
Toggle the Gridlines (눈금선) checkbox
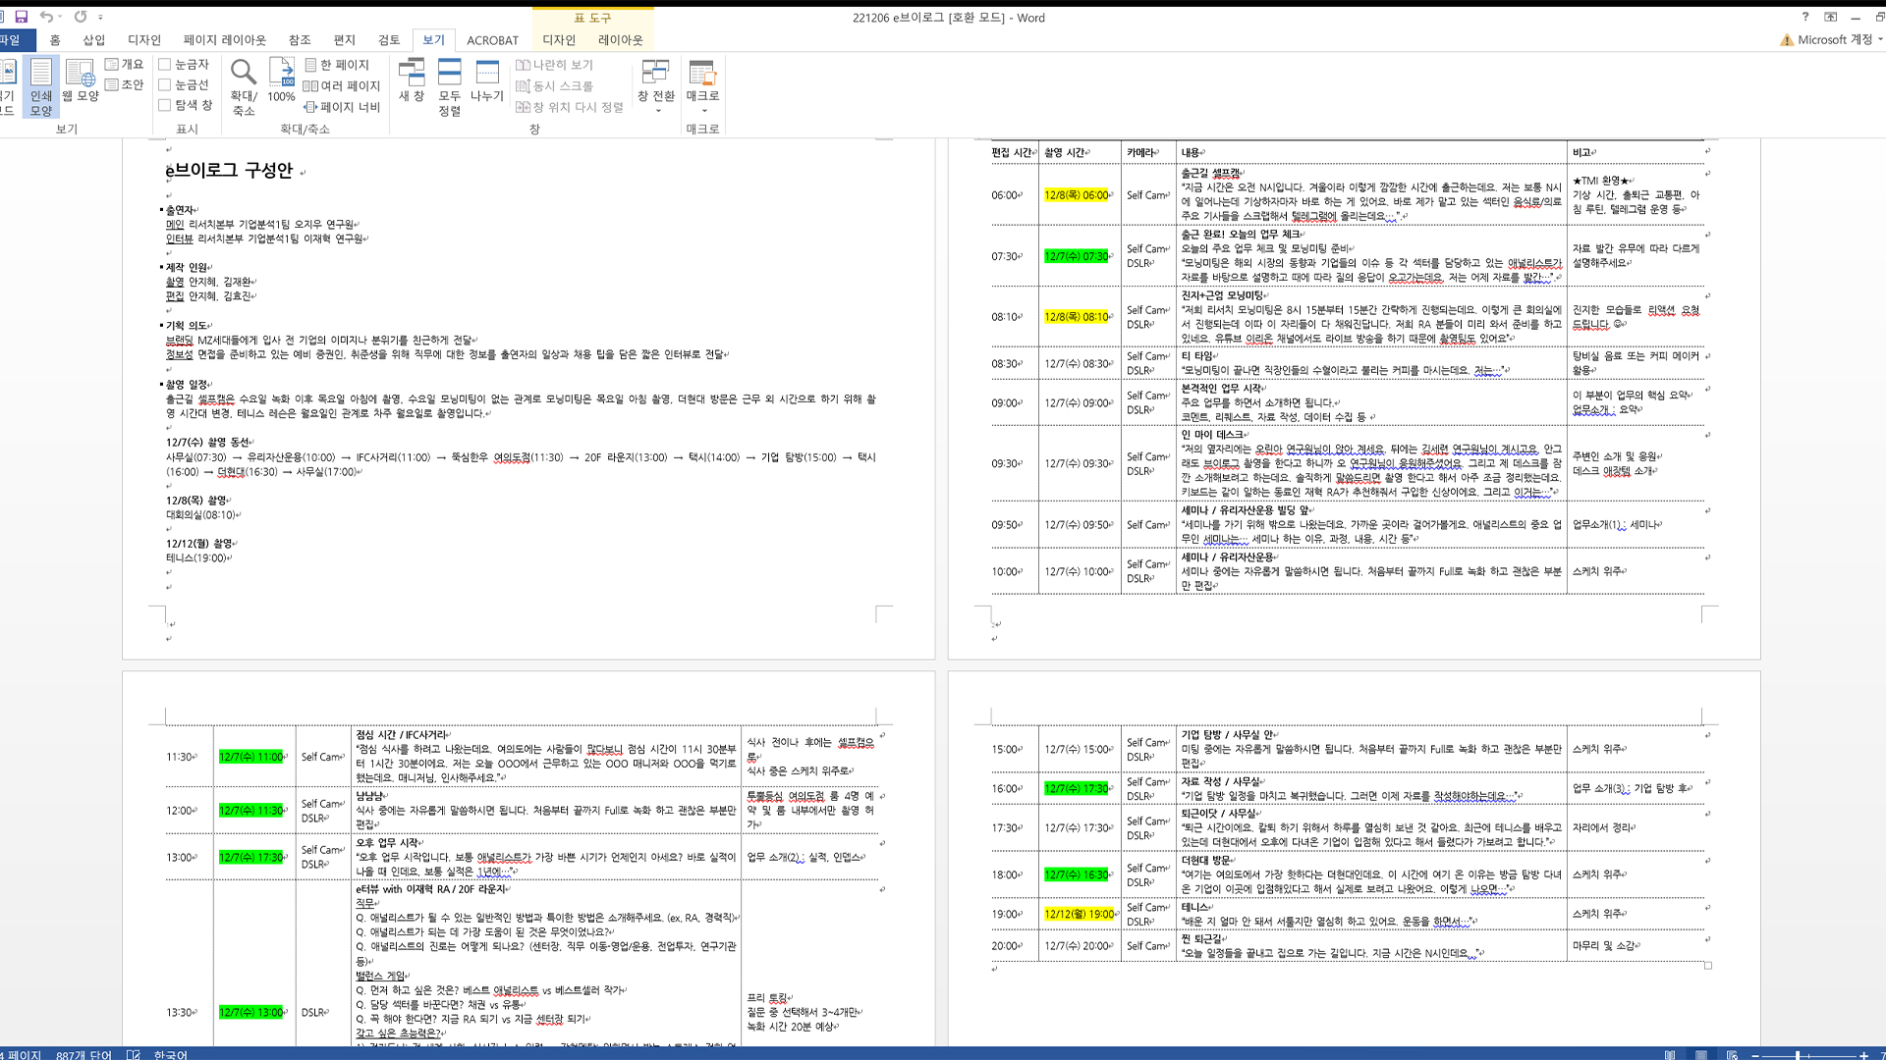click(x=165, y=84)
